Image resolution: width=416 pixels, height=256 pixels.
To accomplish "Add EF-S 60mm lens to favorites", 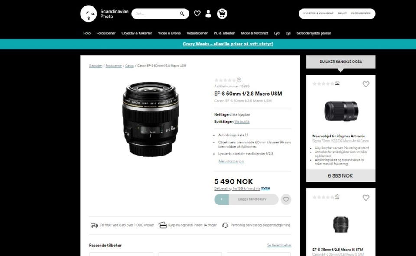I will click(x=286, y=199).
